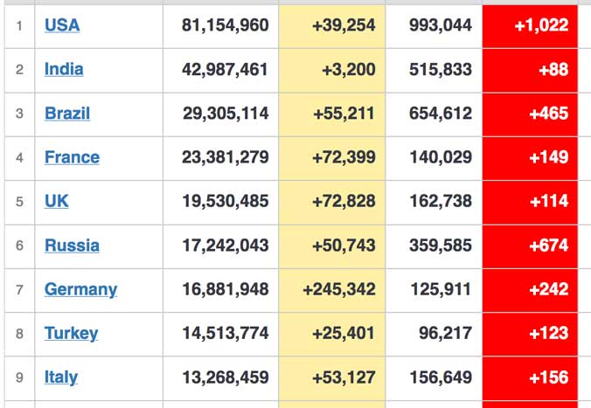Select UK new cases +72,828 cell
This screenshot has height=408, width=591.
[x=332, y=203]
